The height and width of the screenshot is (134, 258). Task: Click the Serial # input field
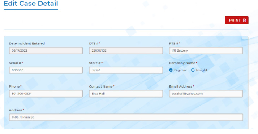click(x=46, y=70)
